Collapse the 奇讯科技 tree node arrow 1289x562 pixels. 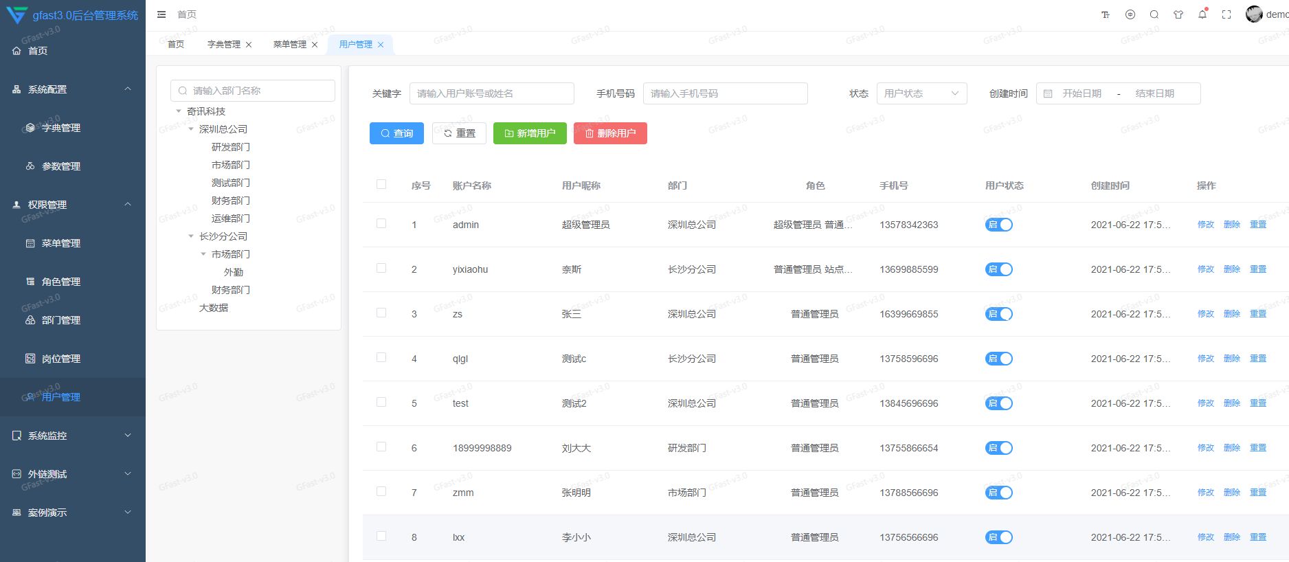point(179,111)
